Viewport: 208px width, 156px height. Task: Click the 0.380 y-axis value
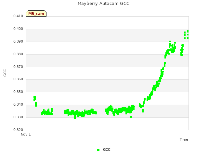tap(18, 54)
